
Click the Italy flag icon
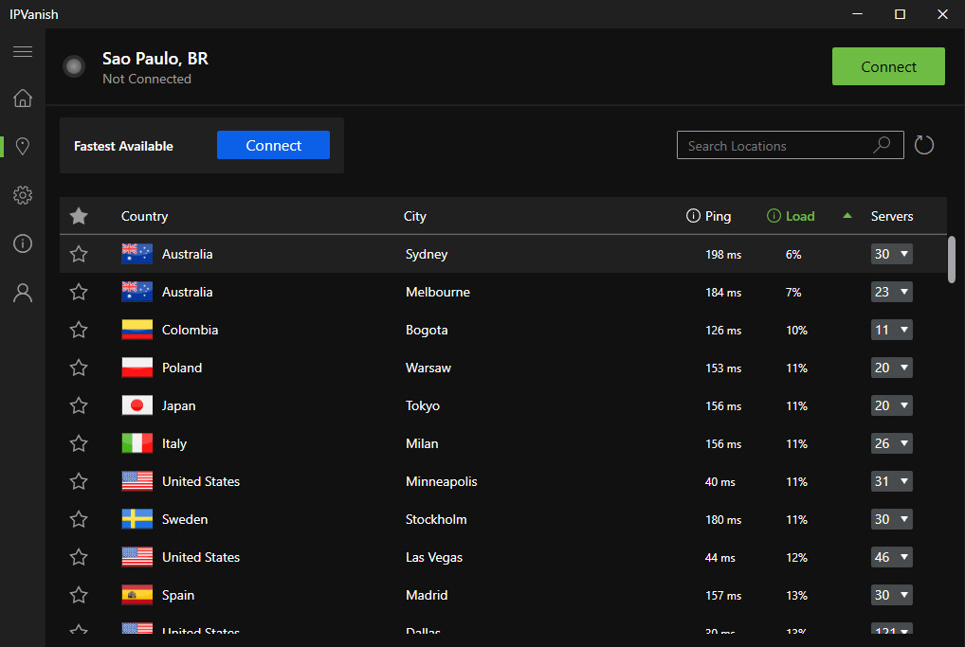137,443
